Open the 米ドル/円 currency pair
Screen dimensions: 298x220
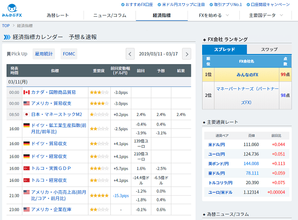[217, 145]
